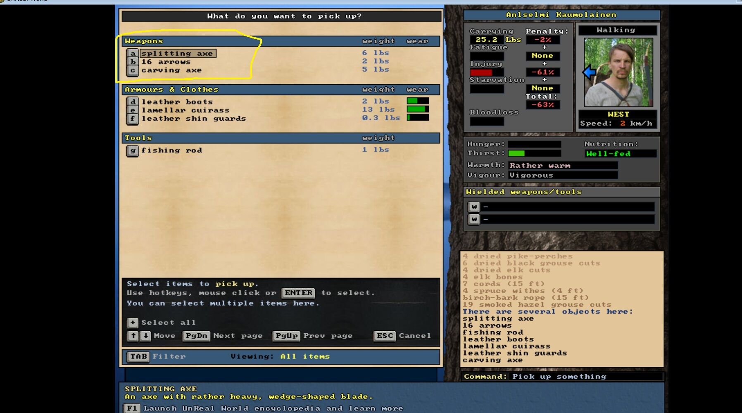Image resolution: width=742 pixels, height=413 pixels.
Task: Click the 'What do you want to pick up?' title
Action: pyautogui.click(x=284, y=16)
